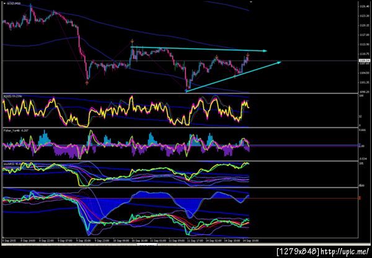
Task: Click the GOLD,M30 symbol label
Action: click(14, 4)
